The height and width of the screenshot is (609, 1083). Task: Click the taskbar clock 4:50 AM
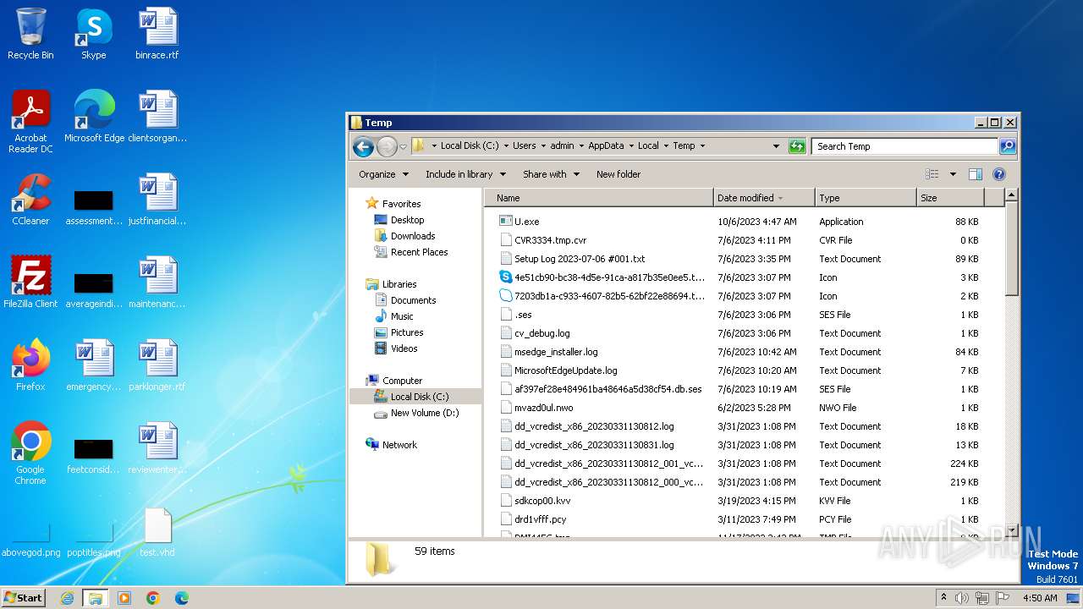click(x=1040, y=598)
